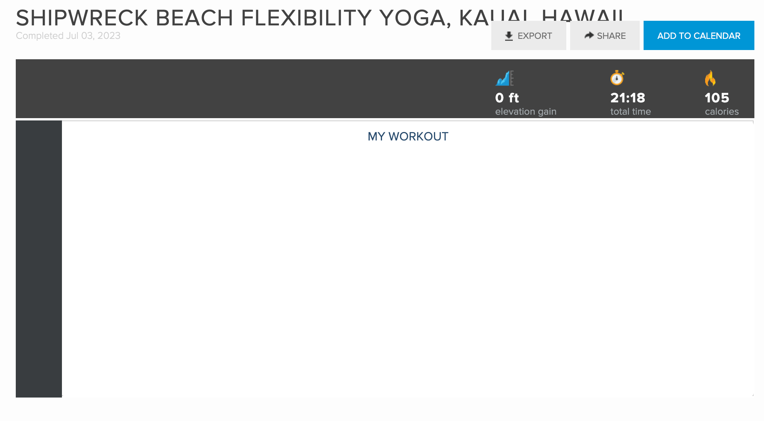
Task: Select the 0 ft elevation value
Action: pyautogui.click(x=507, y=98)
